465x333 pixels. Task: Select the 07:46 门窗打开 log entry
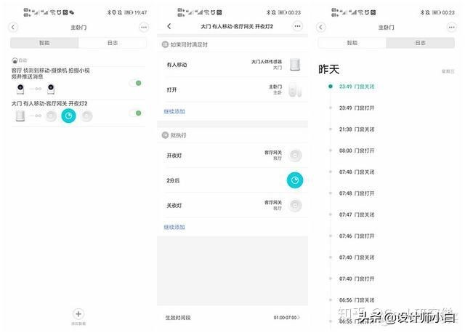357,236
